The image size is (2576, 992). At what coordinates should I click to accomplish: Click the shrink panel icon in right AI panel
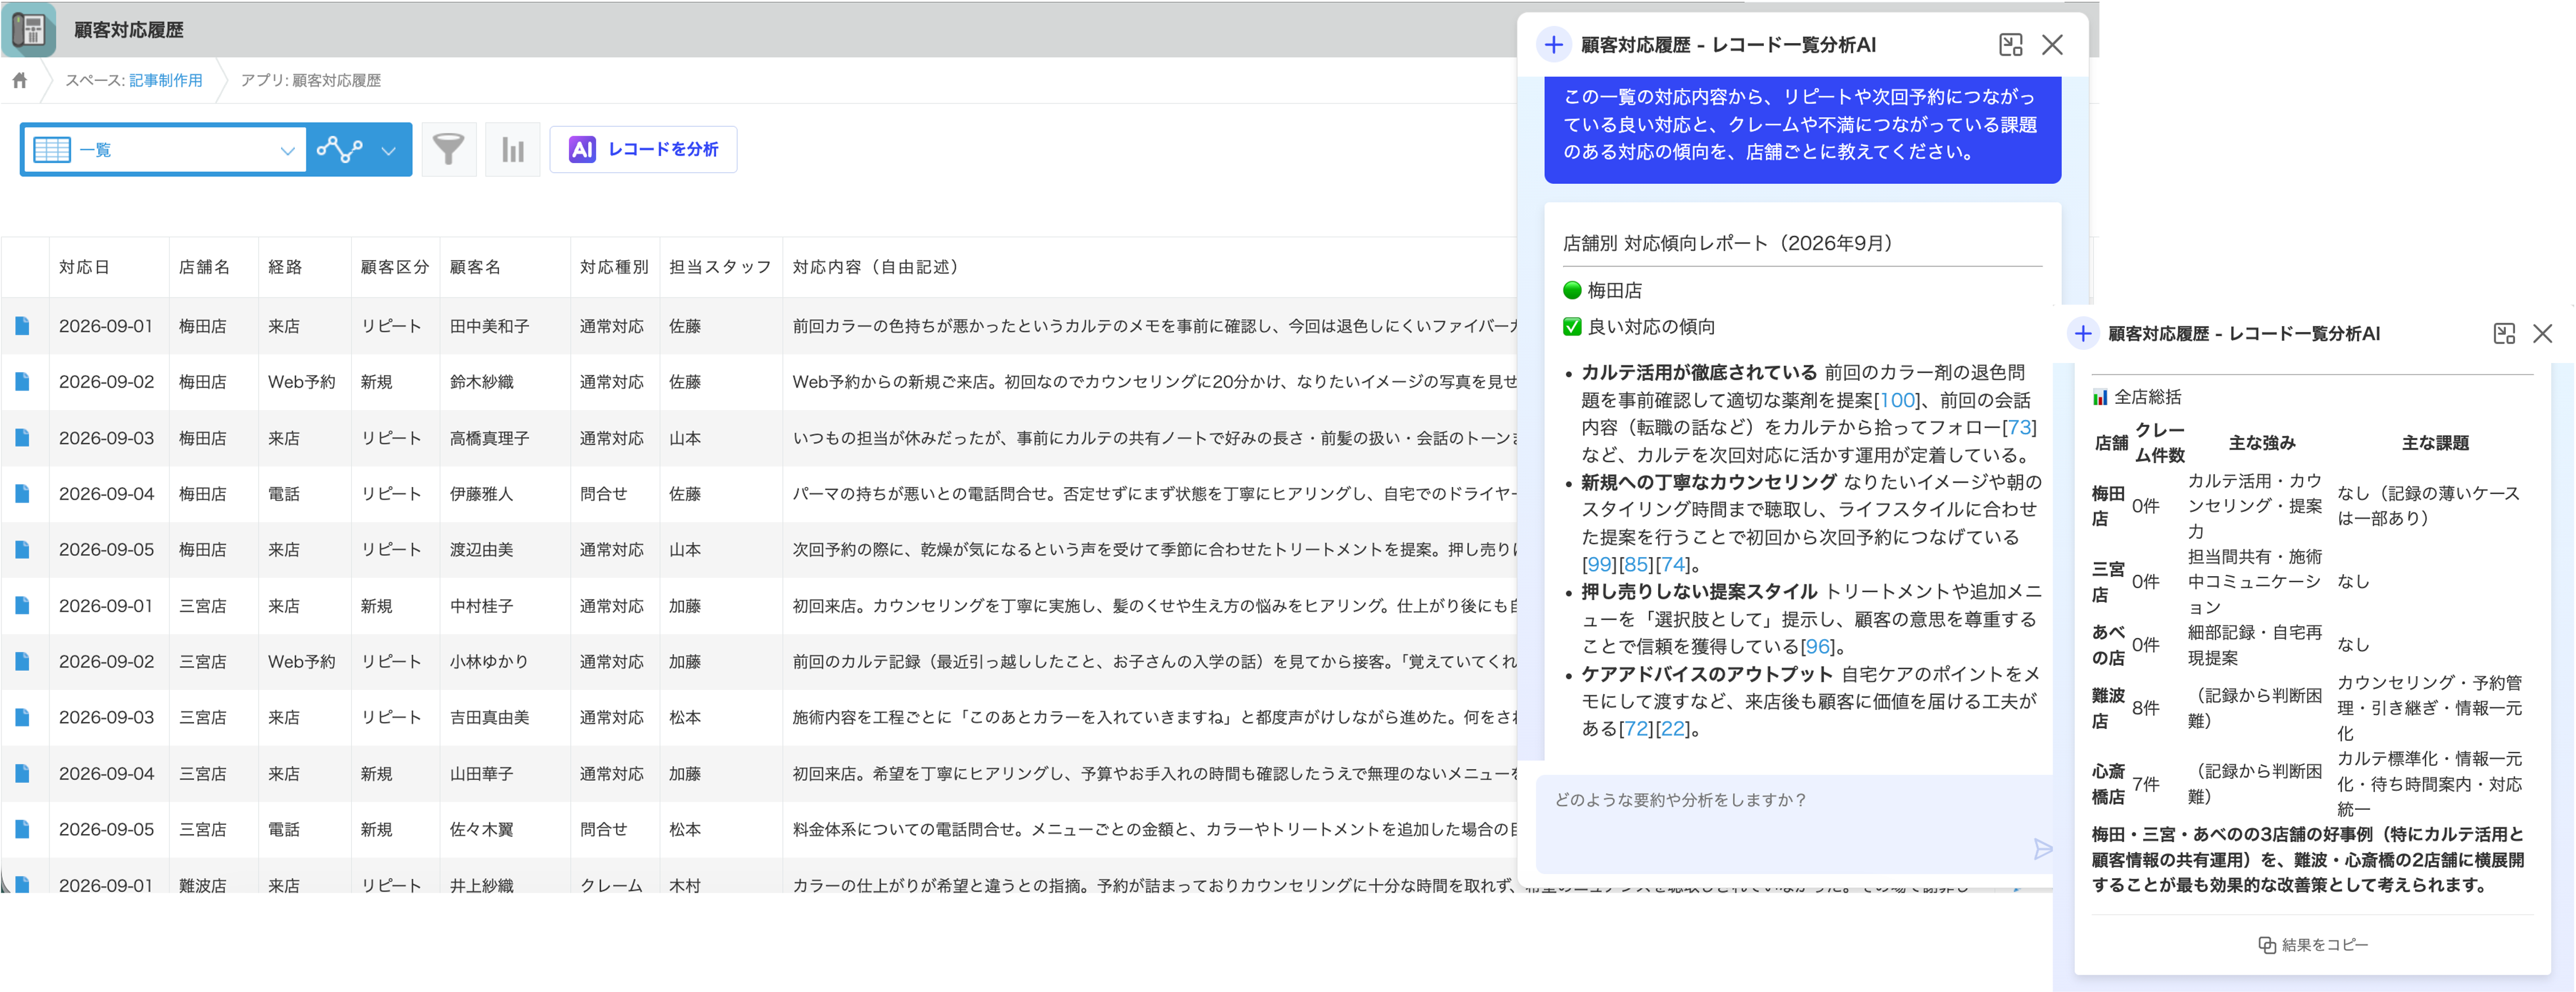pos(2504,334)
